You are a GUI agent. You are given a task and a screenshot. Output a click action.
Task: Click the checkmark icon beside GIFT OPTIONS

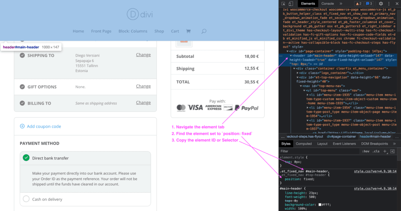point(22,87)
